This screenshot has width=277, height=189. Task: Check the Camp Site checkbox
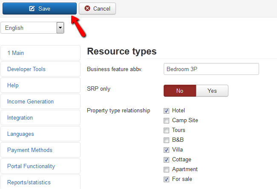pos(166,121)
